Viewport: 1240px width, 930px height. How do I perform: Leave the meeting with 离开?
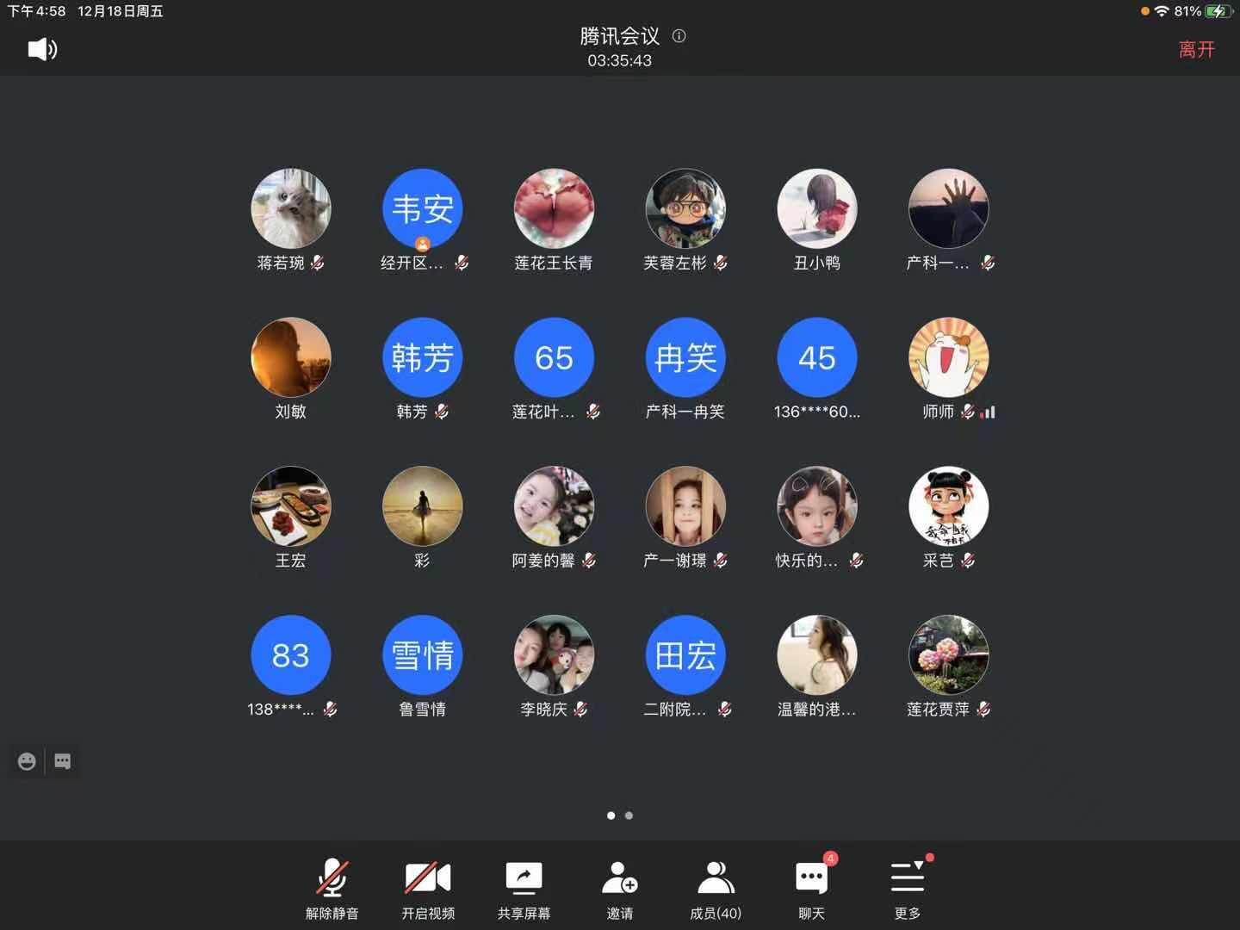[x=1197, y=49]
